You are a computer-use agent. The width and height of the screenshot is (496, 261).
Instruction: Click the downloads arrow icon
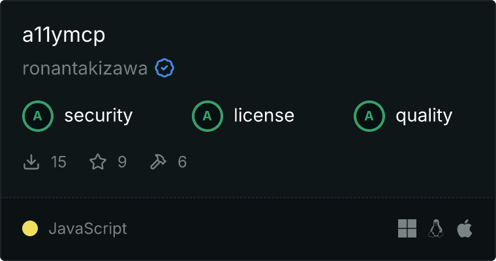point(31,162)
